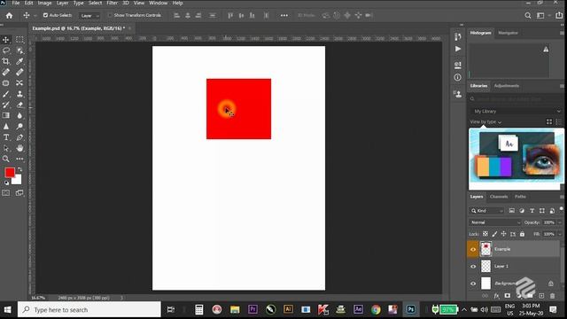This screenshot has width=567, height=319.
Task: Select the Path Selection arrow tool
Action: point(6,148)
